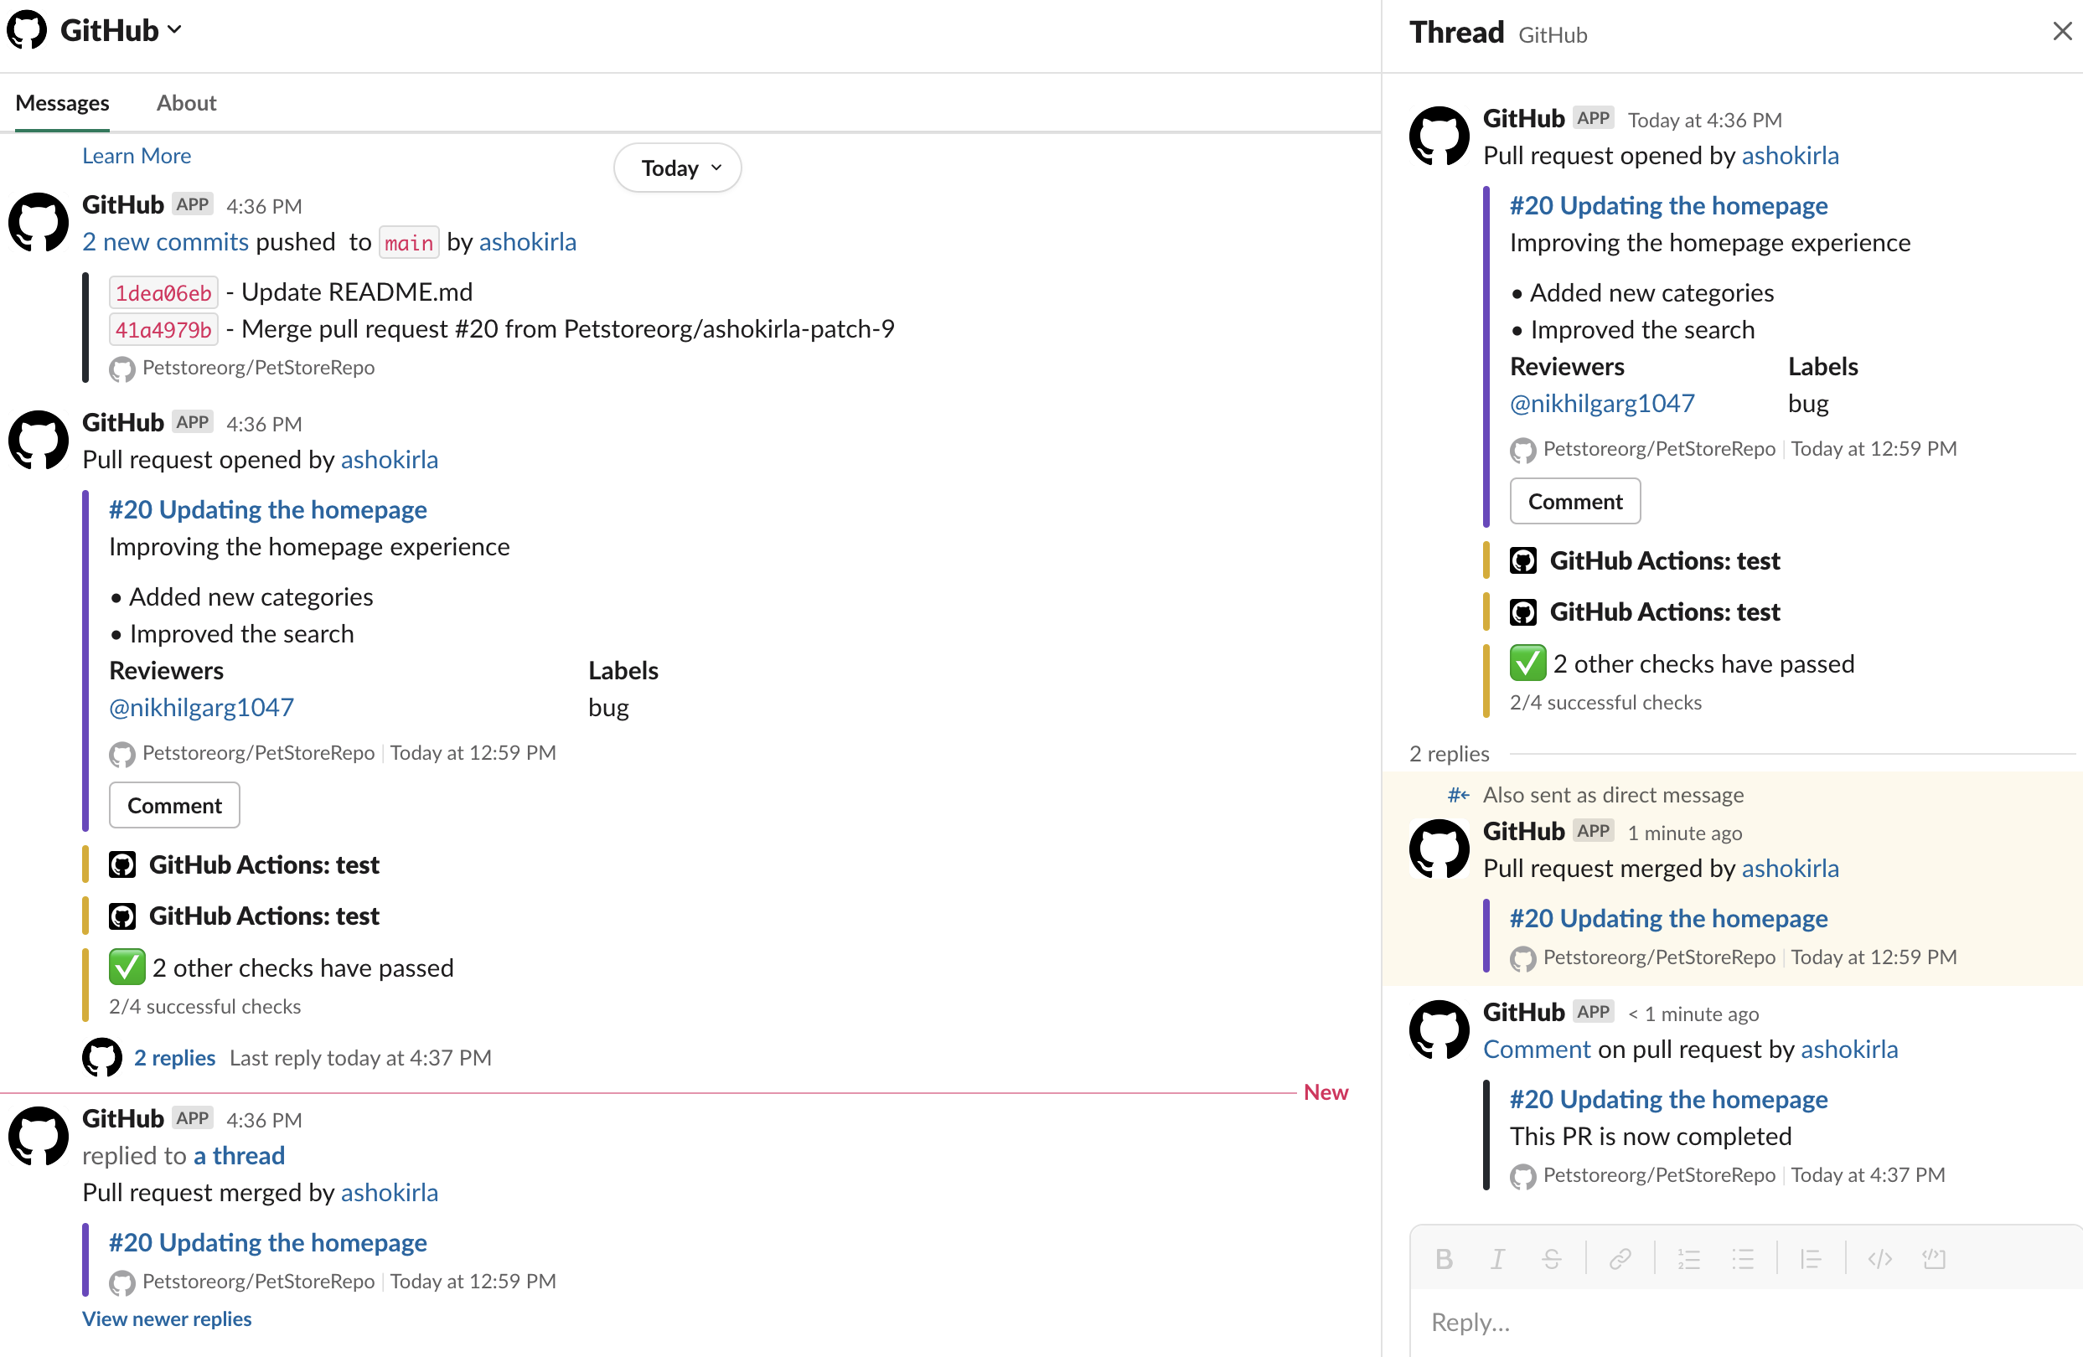Toggle bold formatting in reply box
This screenshot has width=2083, height=1357.
1444,1259
